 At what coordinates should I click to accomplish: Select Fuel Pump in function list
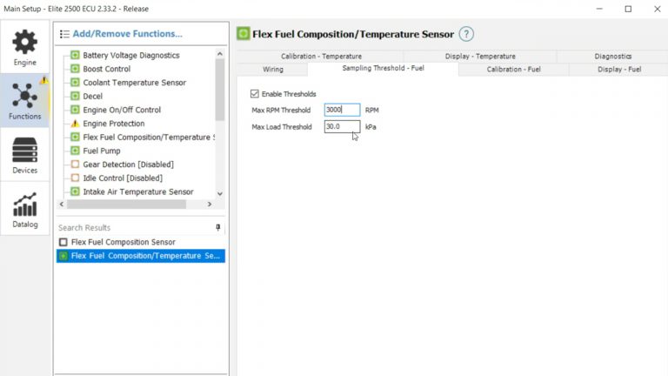pyautogui.click(x=102, y=151)
